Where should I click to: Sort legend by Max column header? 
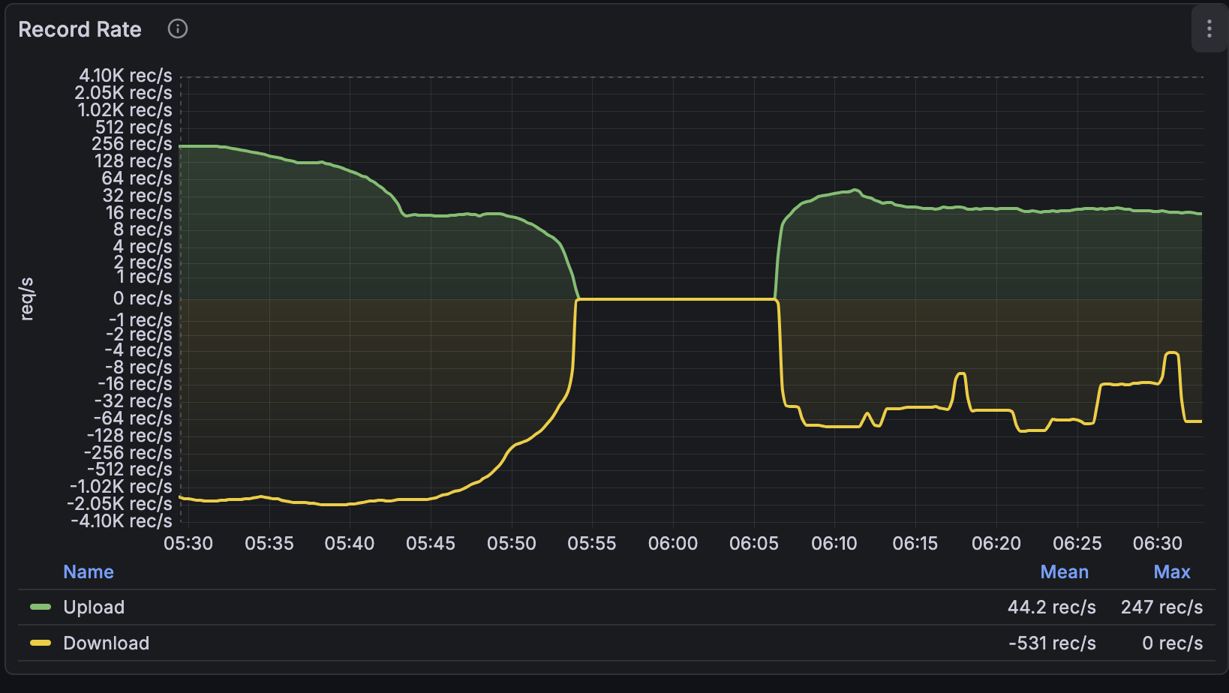click(x=1171, y=572)
